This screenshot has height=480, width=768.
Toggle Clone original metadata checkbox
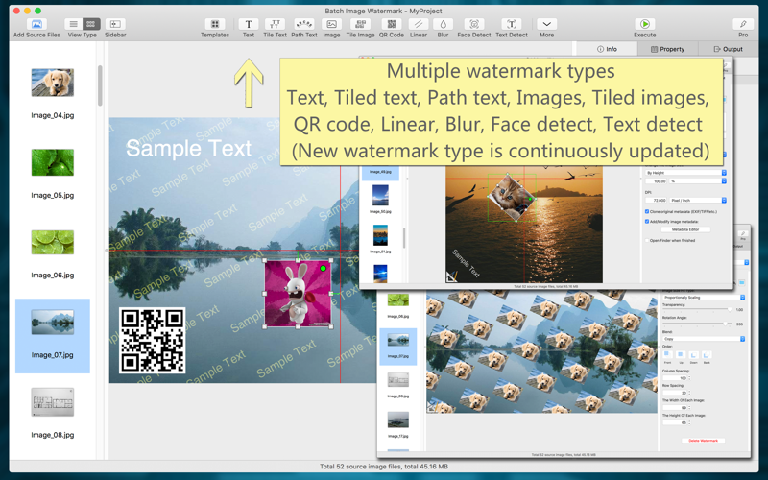(647, 211)
